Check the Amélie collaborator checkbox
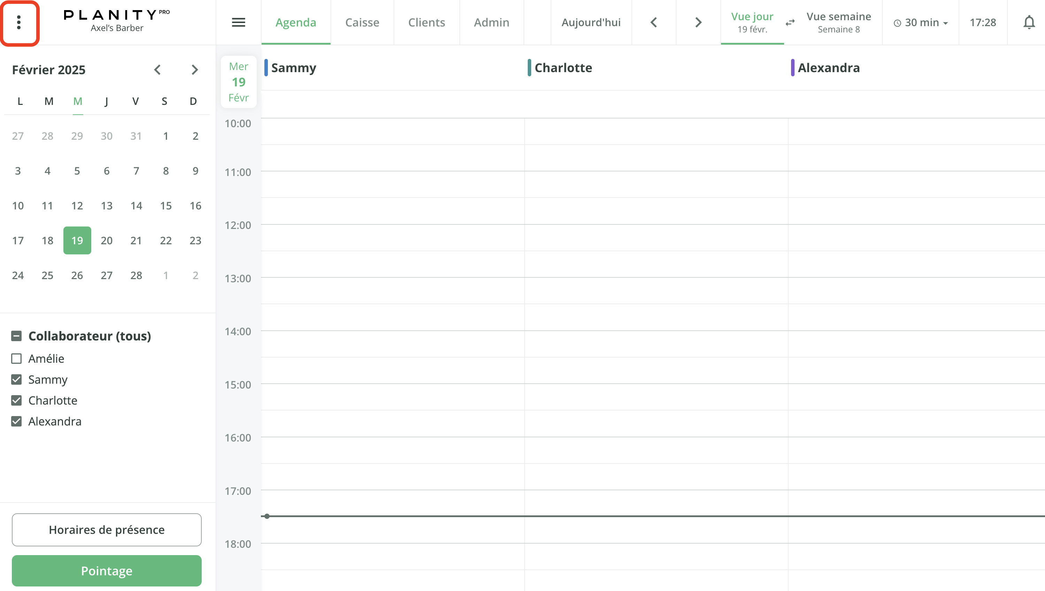The image size is (1045, 591). 17,359
